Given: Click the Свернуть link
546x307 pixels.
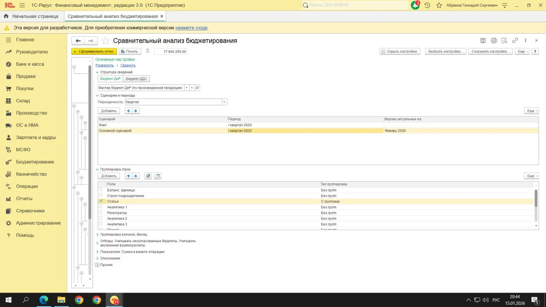Looking at the screenshot, I should tap(128, 66).
